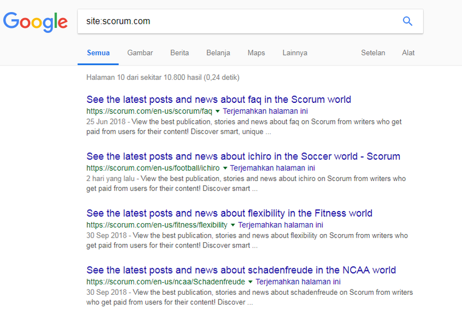Expand dropdown arrow next to fitness/flexibility URL
Screen dimensions: 462x315
(233, 225)
